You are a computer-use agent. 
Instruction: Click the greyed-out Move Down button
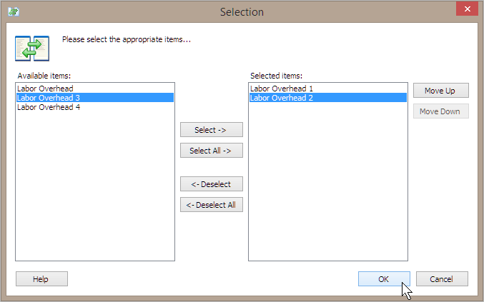pos(440,111)
